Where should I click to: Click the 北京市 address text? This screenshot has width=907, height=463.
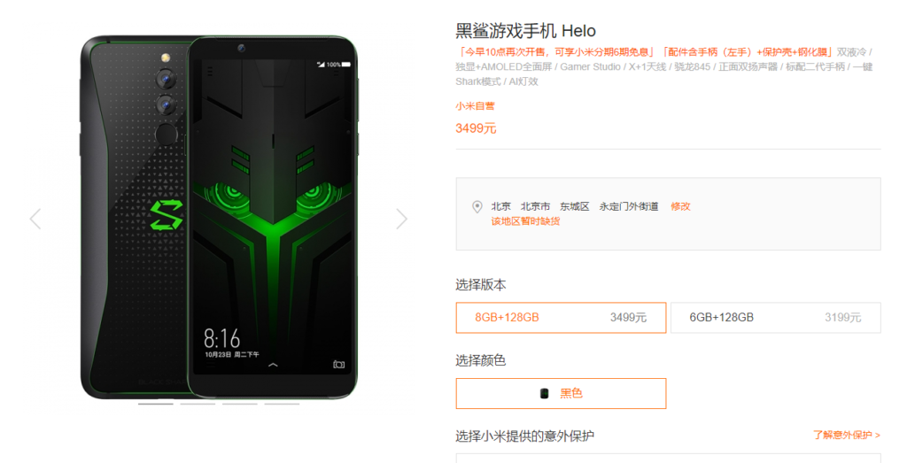coord(535,206)
